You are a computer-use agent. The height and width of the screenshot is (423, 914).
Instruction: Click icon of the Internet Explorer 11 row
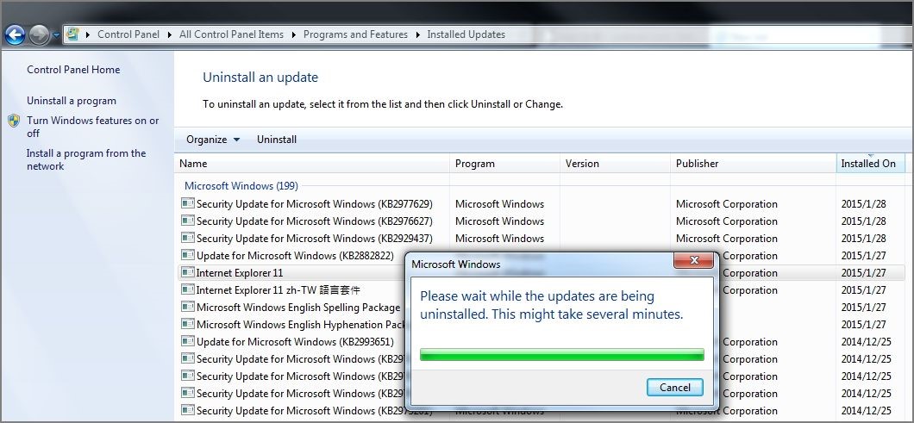pos(187,272)
